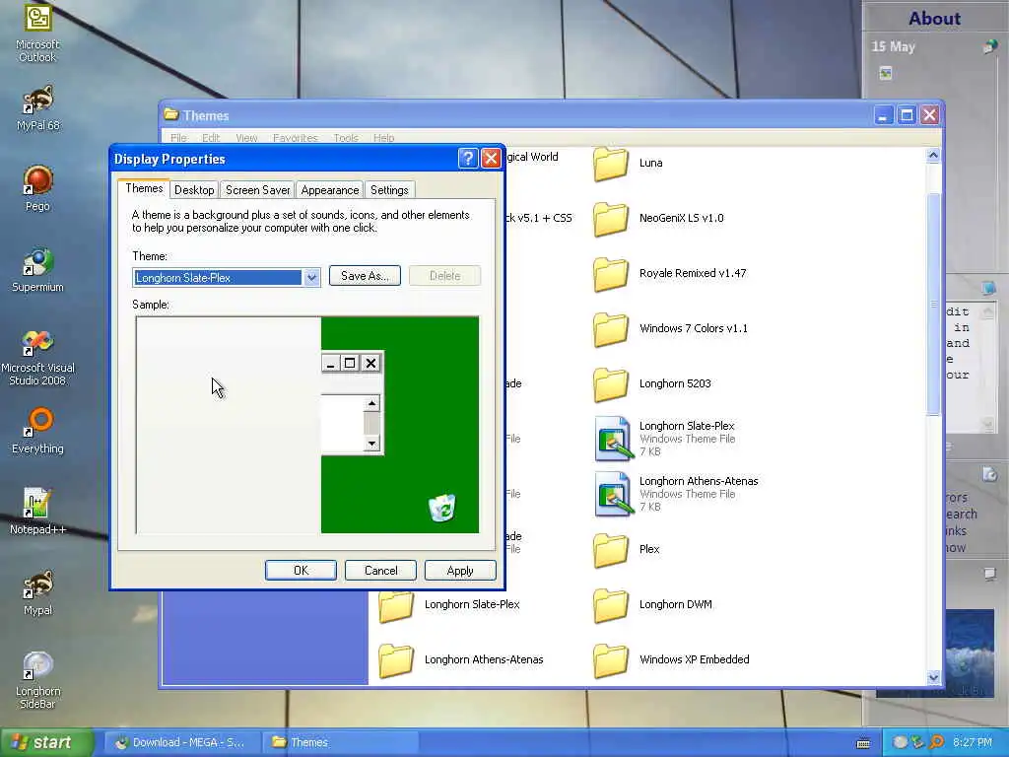Click the 8:27 PM clock
The height and width of the screenshot is (757, 1009).
[x=973, y=742]
